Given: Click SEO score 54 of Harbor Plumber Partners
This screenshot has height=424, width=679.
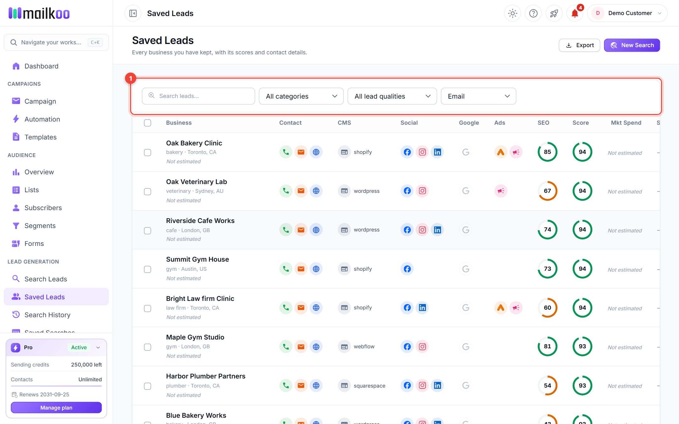Looking at the screenshot, I should click(547, 385).
